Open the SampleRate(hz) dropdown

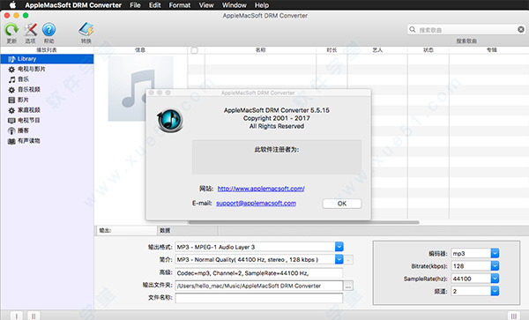tap(495, 279)
